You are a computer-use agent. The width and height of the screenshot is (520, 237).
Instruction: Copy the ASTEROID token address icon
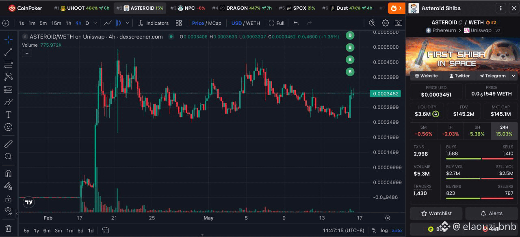[x=460, y=23]
